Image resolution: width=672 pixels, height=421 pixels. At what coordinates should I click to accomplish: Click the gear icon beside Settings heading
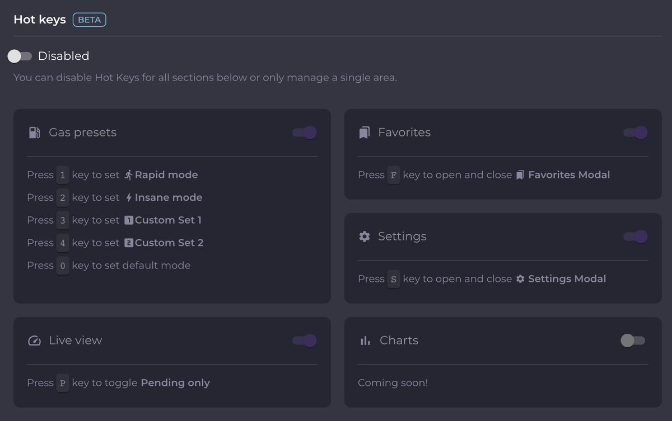[x=365, y=236]
